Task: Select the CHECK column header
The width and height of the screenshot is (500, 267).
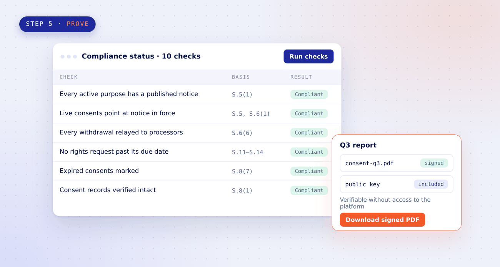Action: pos(68,77)
